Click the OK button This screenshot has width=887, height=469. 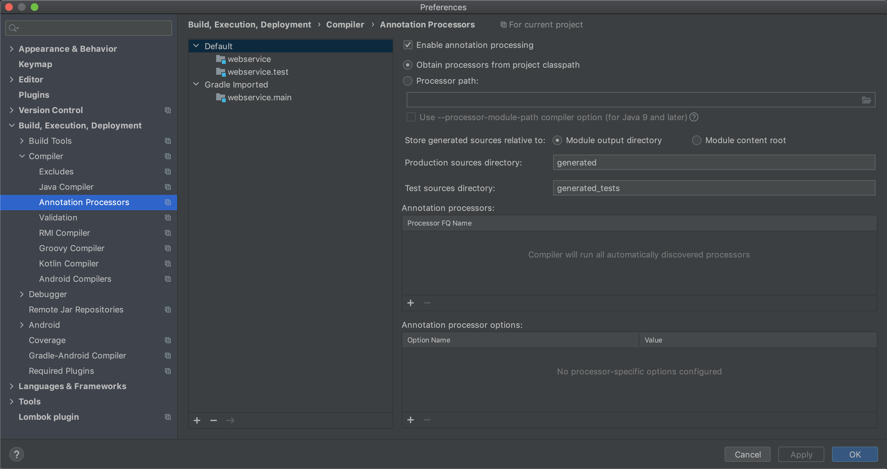[854, 454]
